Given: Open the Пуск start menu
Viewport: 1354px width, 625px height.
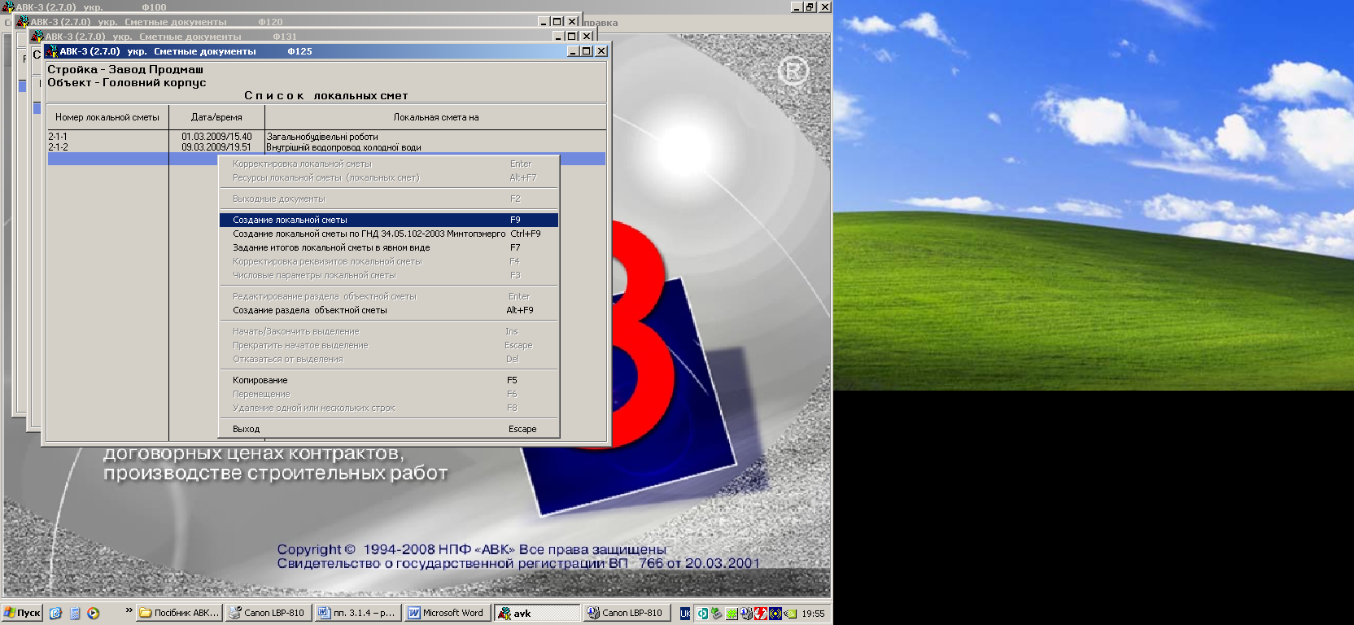Looking at the screenshot, I should click(22, 613).
